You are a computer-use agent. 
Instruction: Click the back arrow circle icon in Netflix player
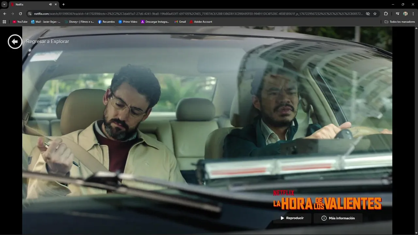coord(15,41)
